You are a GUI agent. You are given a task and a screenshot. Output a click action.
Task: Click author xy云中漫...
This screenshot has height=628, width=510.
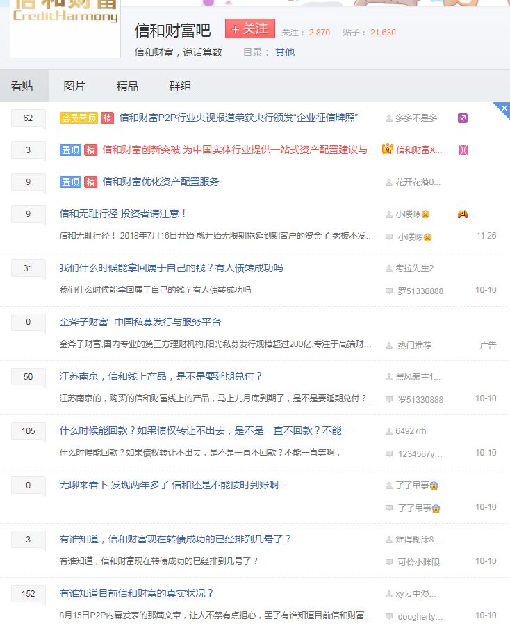coord(416,594)
